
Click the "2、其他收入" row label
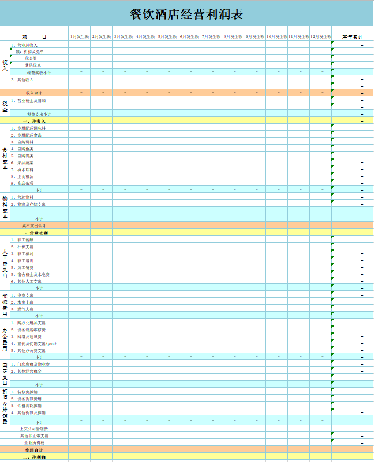[x=22, y=80]
